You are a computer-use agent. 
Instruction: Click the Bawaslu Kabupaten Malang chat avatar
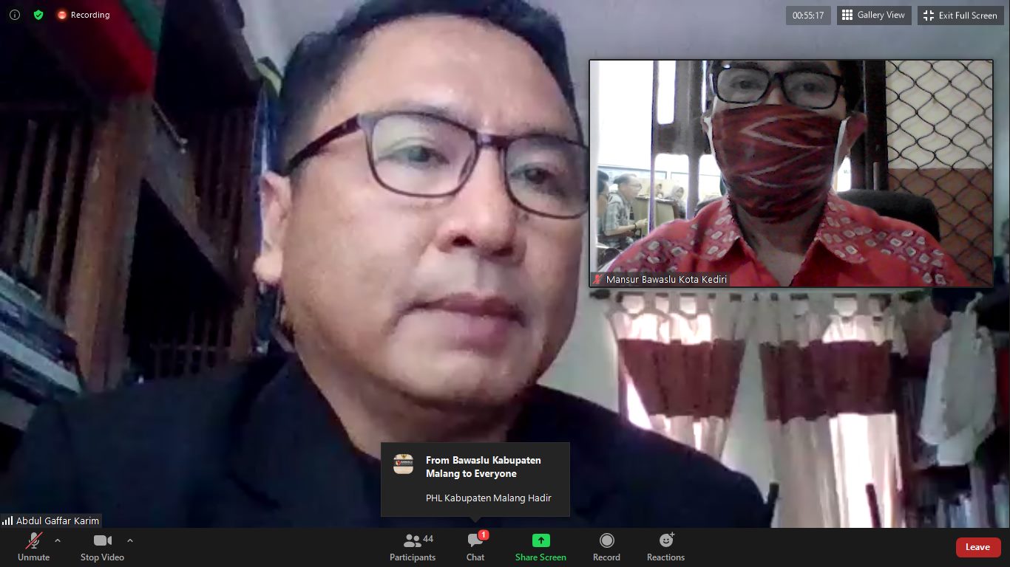click(x=403, y=464)
